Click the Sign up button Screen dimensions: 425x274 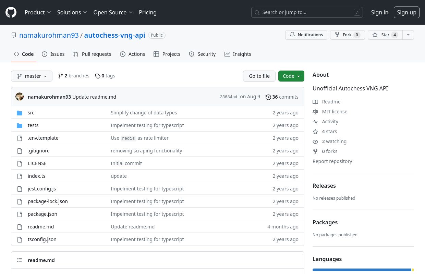tap(406, 12)
